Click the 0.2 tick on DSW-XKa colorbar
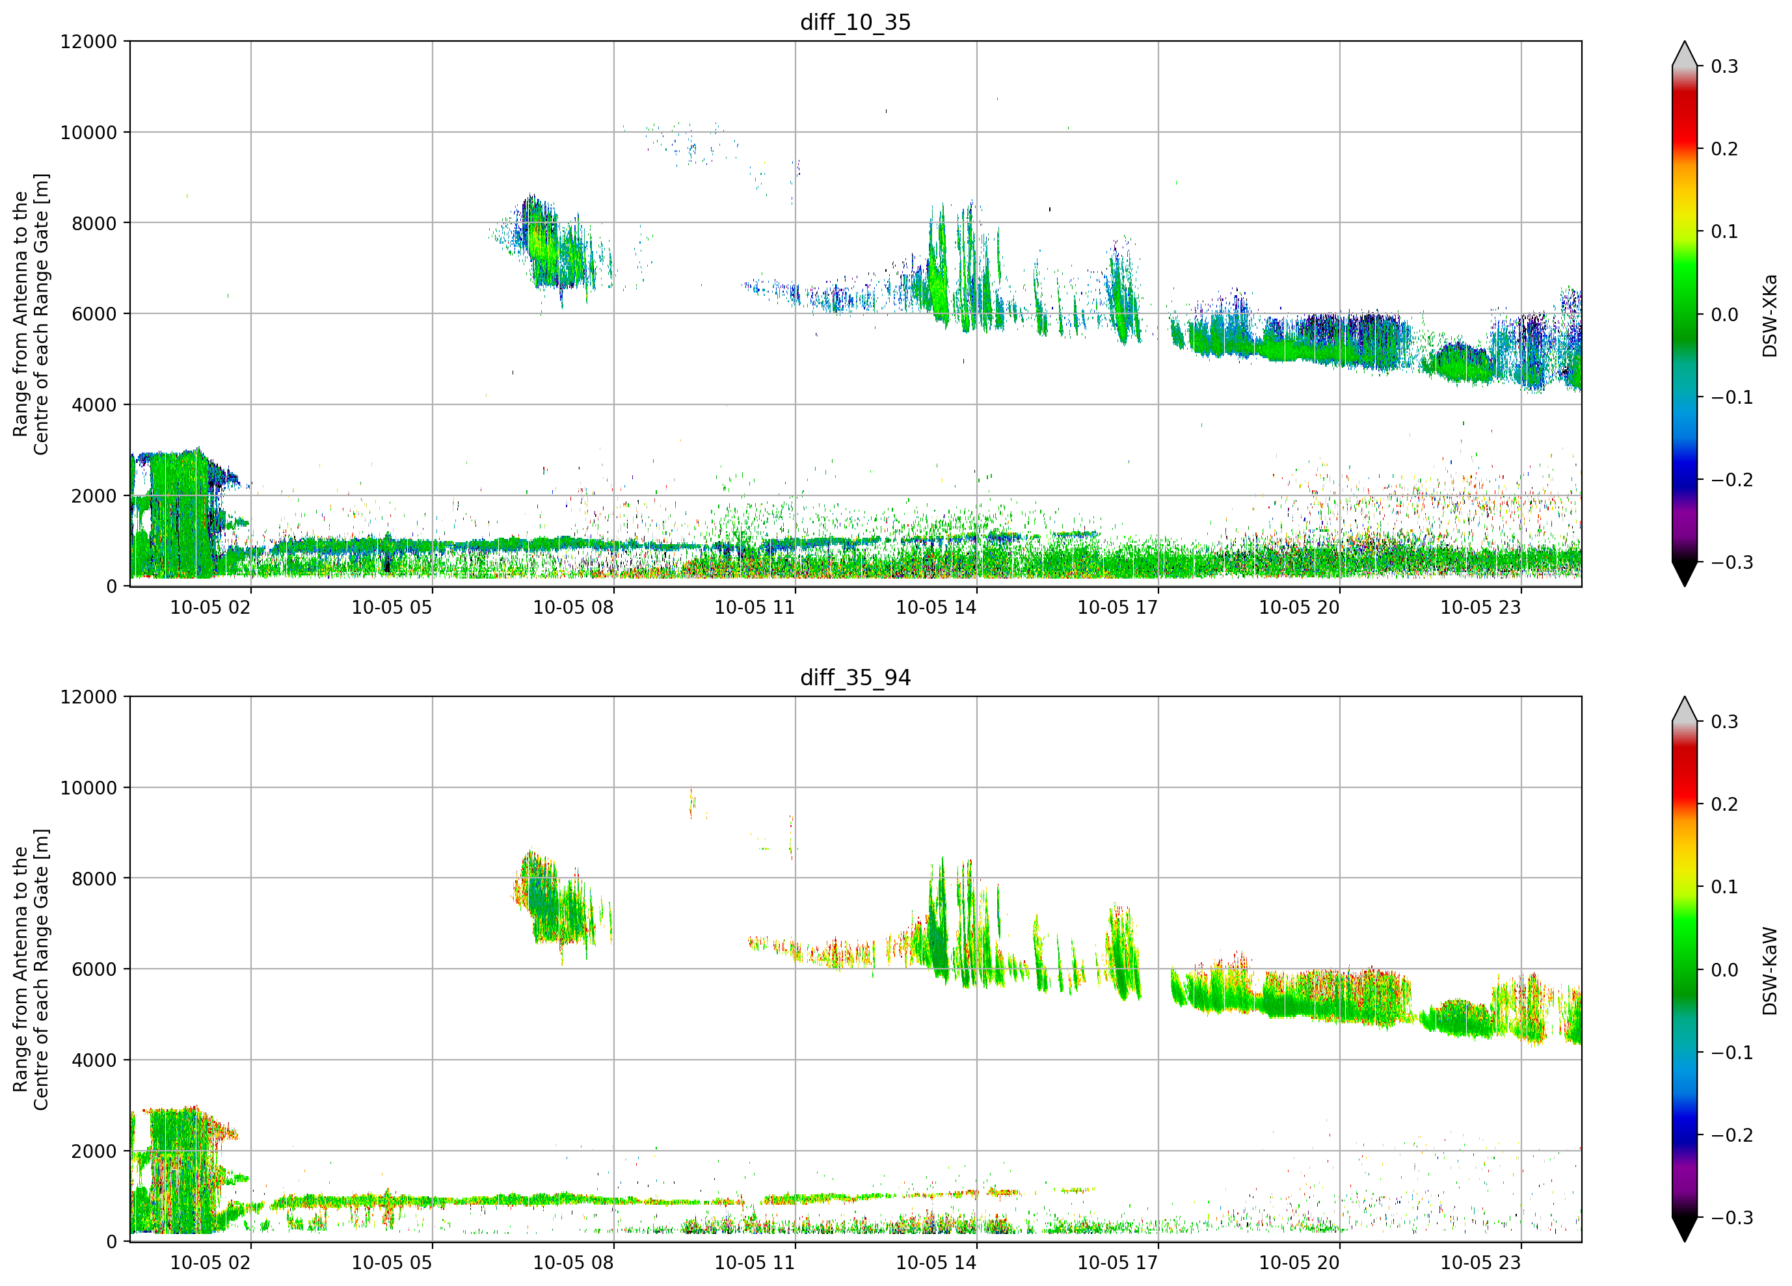The width and height of the screenshot is (1792, 1286). coord(1725,148)
